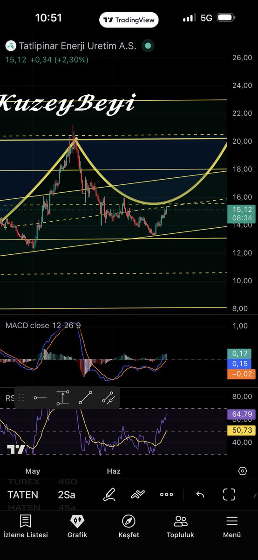This screenshot has width=258, height=560.
Task: Open chart settings hexagon icon
Action: [x=242, y=471]
